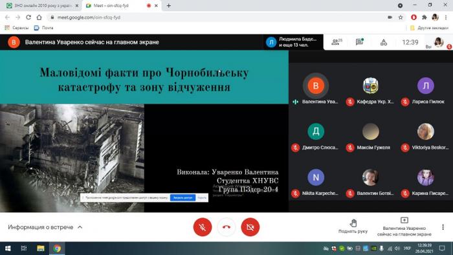Click the address bar URL
Image resolution: width=453 pixels, height=255 pixels.
click(89, 17)
